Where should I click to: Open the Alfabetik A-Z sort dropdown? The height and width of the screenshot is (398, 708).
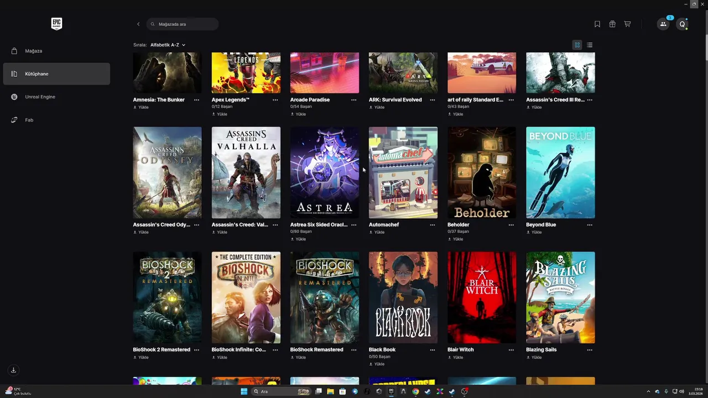[168, 45]
